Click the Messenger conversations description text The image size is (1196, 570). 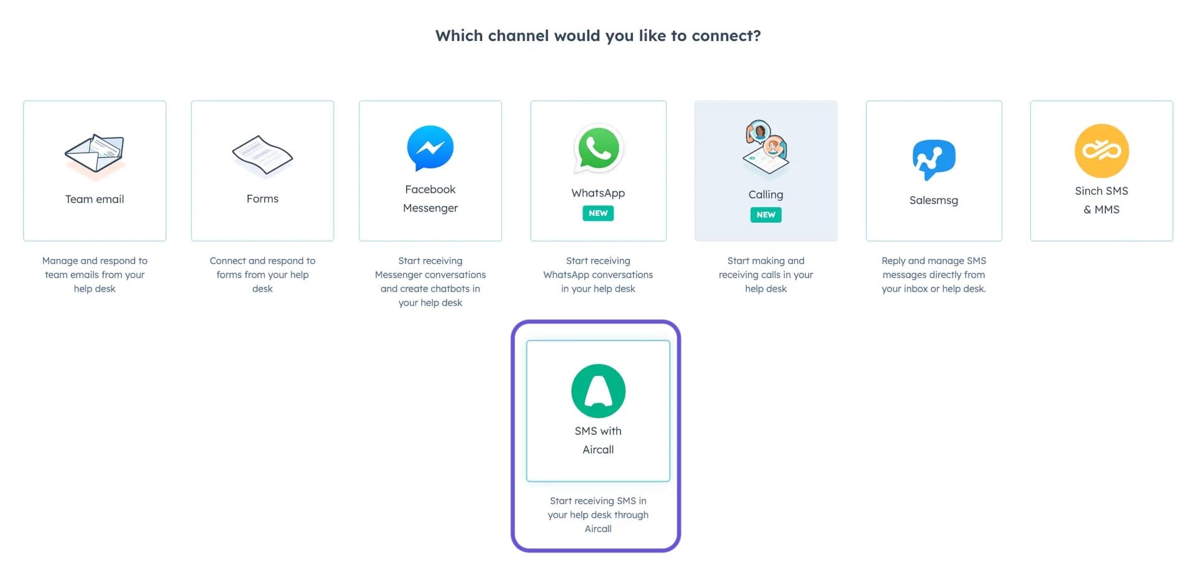430,281
